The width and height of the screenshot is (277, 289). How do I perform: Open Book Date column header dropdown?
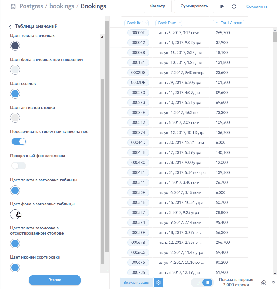click(x=169, y=23)
